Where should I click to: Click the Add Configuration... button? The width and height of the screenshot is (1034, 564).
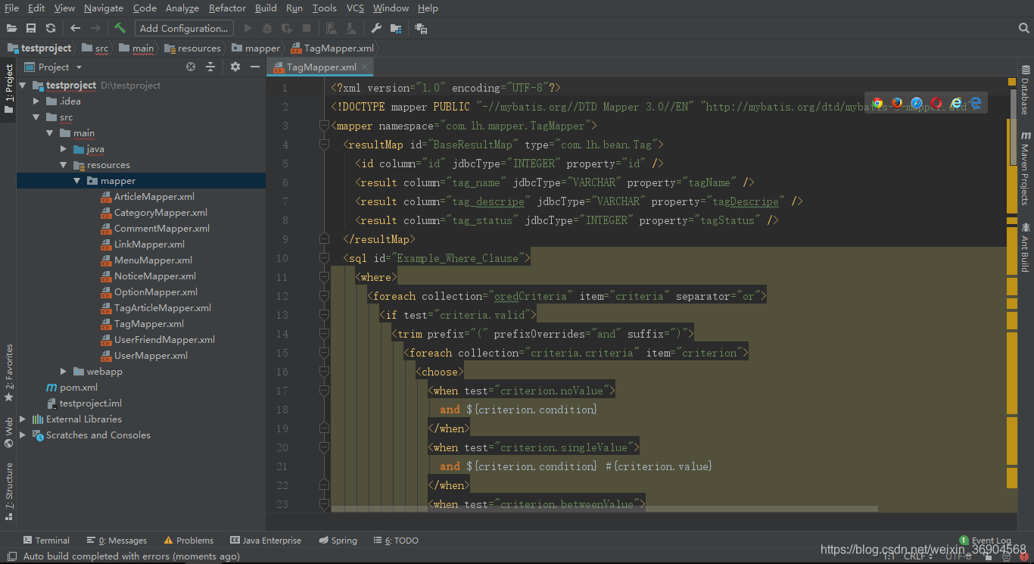[x=184, y=28]
